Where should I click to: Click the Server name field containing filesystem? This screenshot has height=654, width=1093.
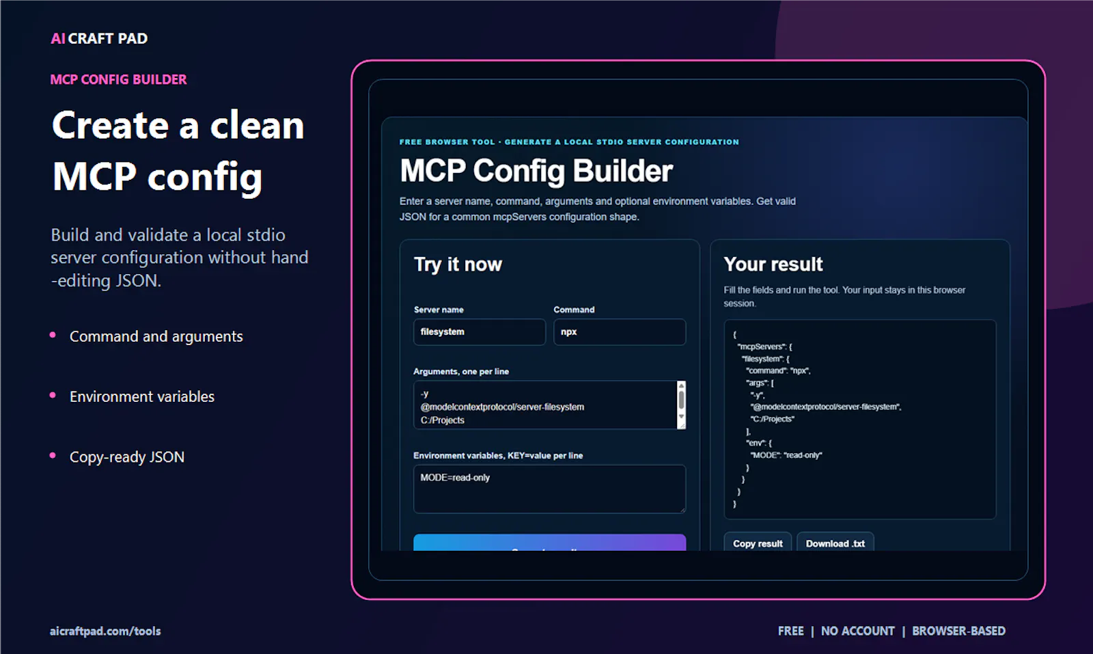click(479, 332)
